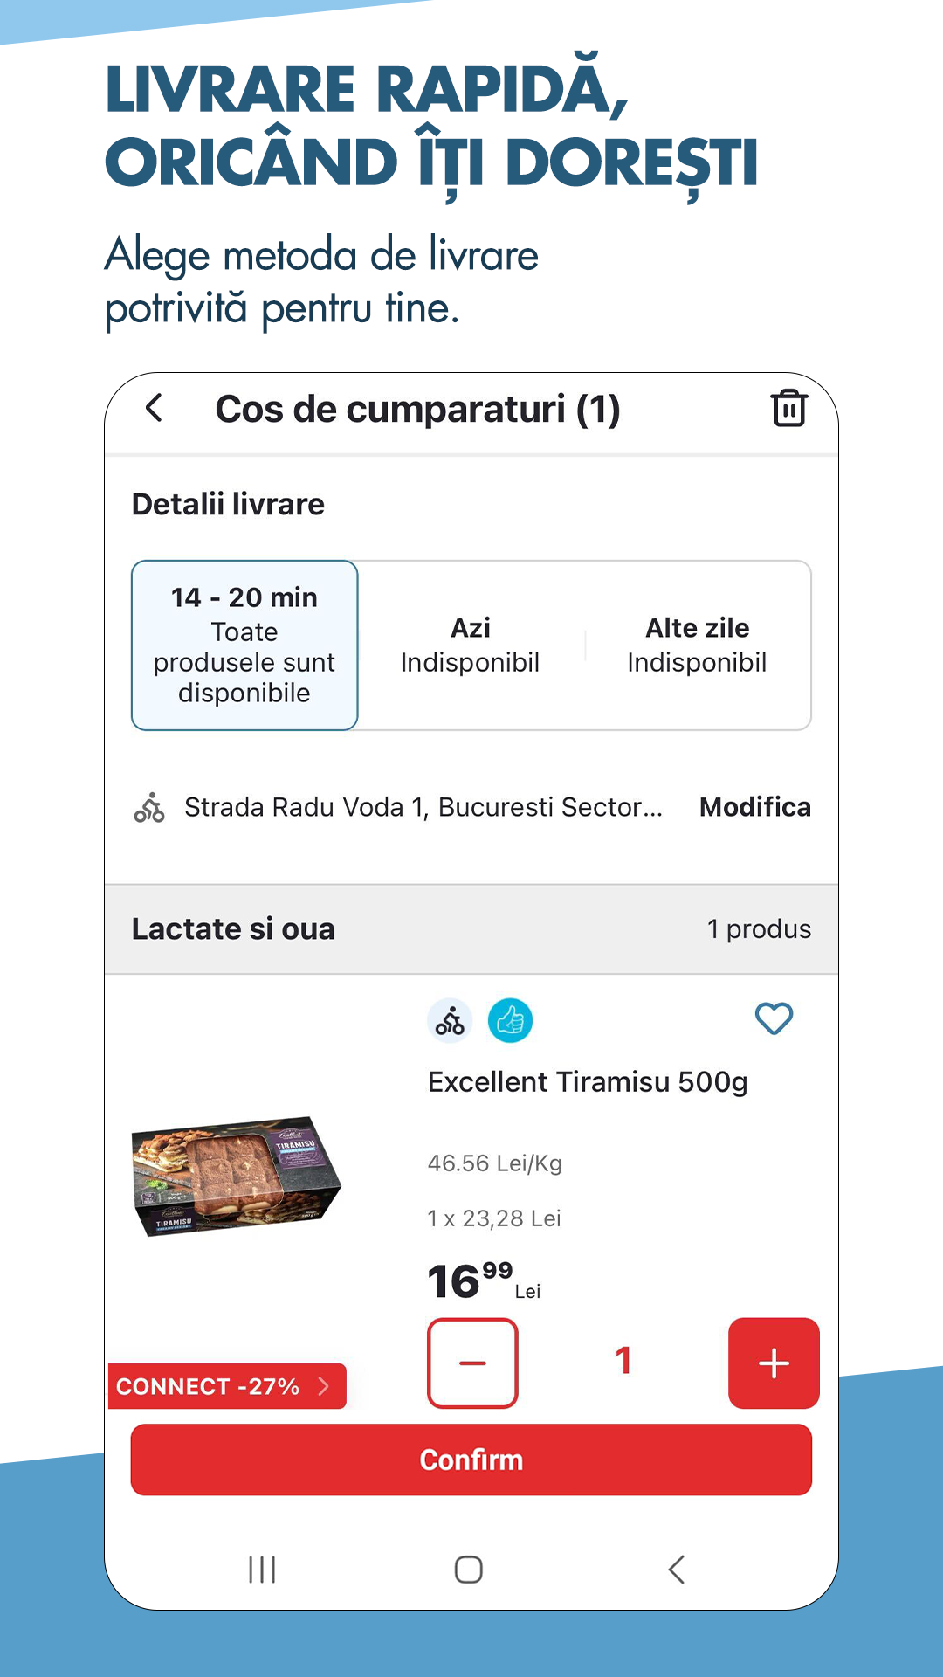The height and width of the screenshot is (1677, 943).
Task: Tap the trash icon to empty the cart
Action: coord(788,408)
